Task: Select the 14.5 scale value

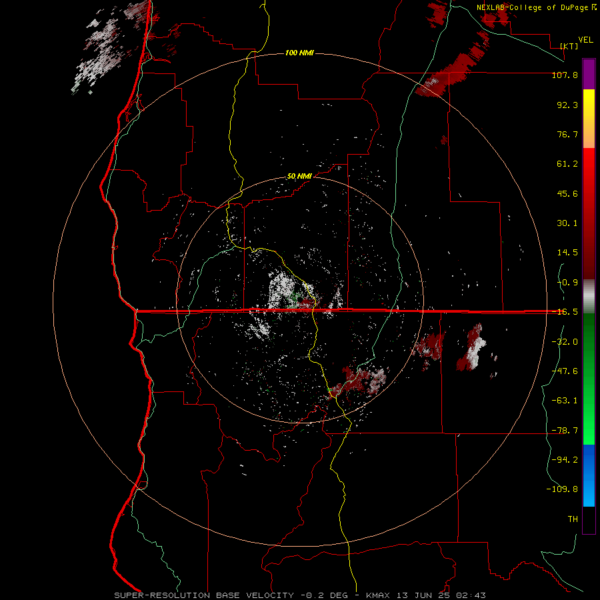Action: (x=567, y=253)
